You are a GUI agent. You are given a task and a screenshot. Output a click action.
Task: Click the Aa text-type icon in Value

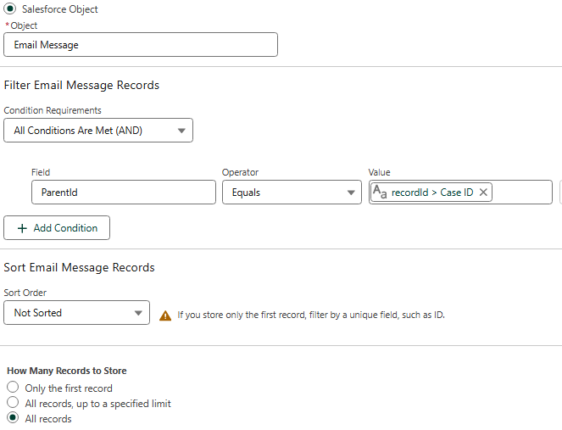coord(380,193)
